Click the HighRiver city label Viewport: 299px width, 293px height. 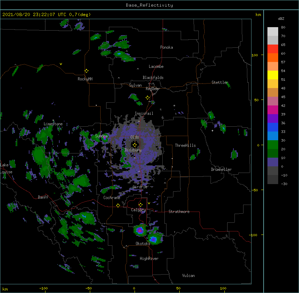coord(149,259)
